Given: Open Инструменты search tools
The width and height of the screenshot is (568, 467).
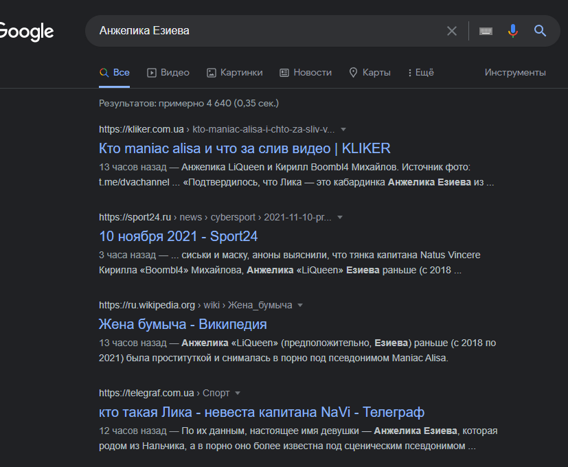Looking at the screenshot, I should click(x=515, y=72).
